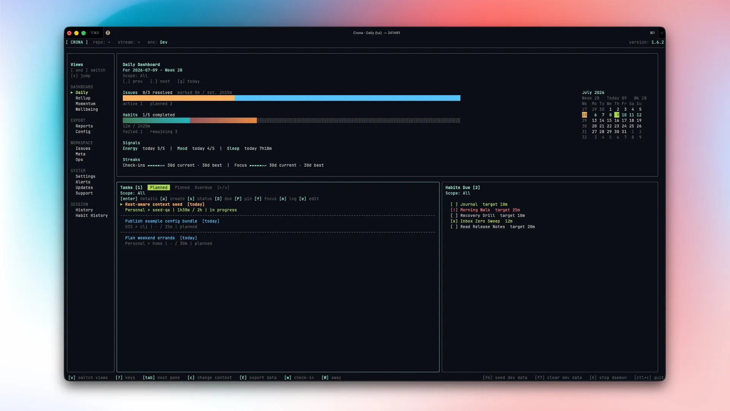Viewport: 730px width, 411px height.
Task: Click the env Dev value in header
Action: (x=163, y=42)
